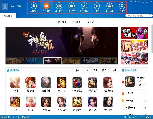The height and width of the screenshot is (119, 153).
Task: Click the magnifier icon in search box
Action: click(x=150, y=15)
